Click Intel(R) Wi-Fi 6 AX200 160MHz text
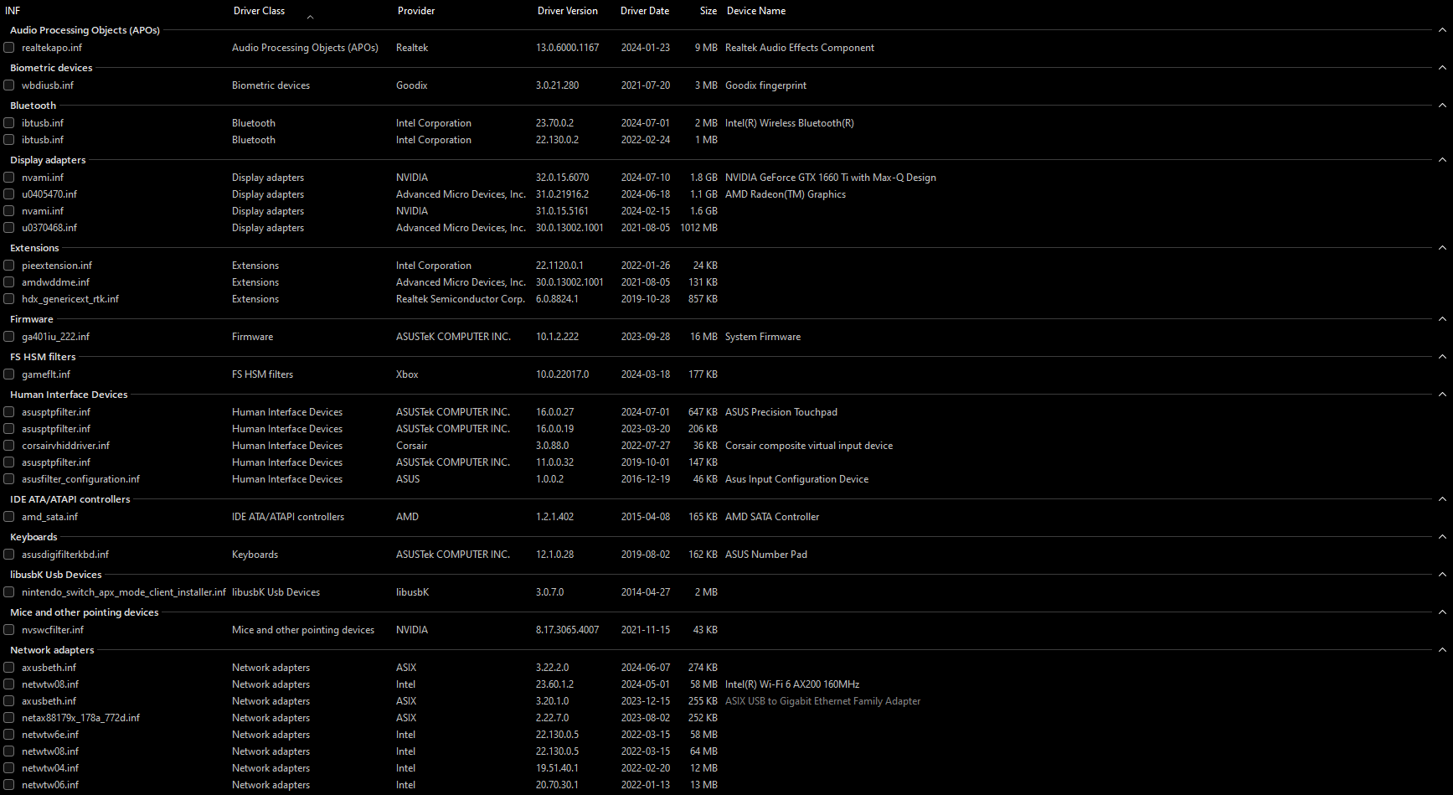1453x795 pixels. (x=792, y=684)
